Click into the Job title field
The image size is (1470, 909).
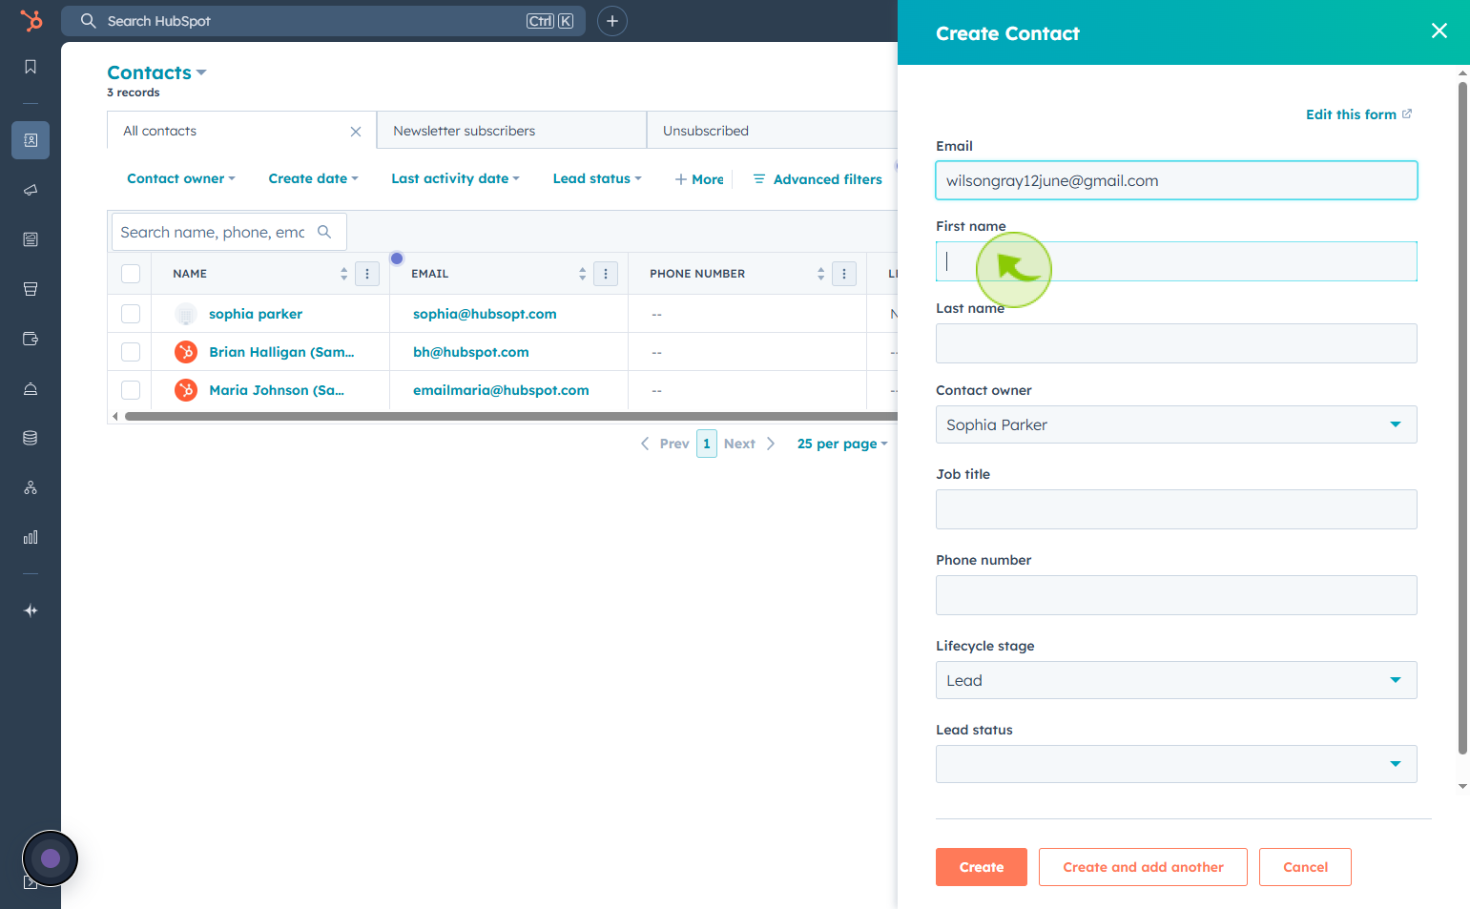click(x=1176, y=509)
